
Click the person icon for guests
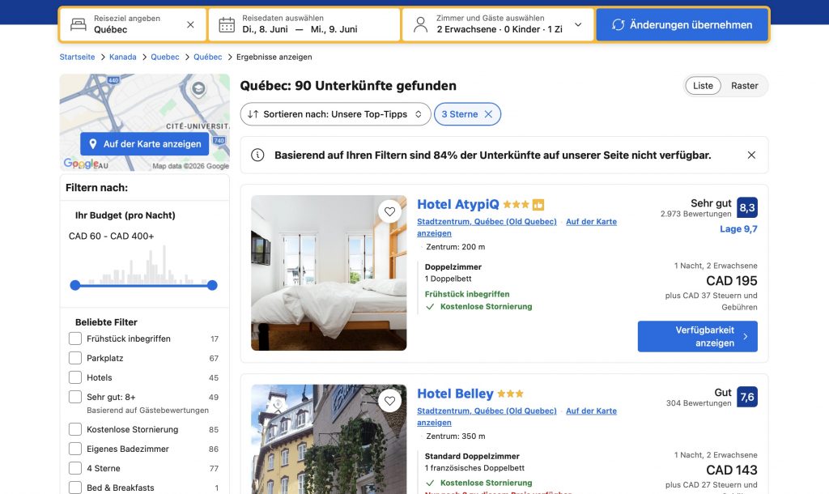(x=420, y=24)
